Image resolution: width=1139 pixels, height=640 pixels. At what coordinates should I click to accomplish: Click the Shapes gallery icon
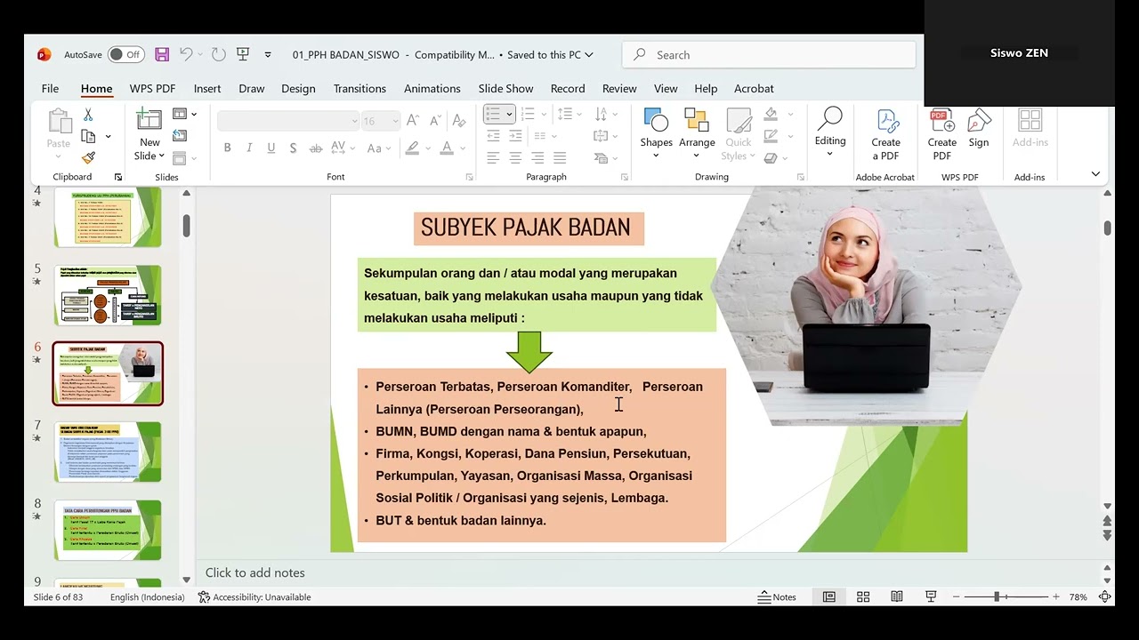(656, 121)
